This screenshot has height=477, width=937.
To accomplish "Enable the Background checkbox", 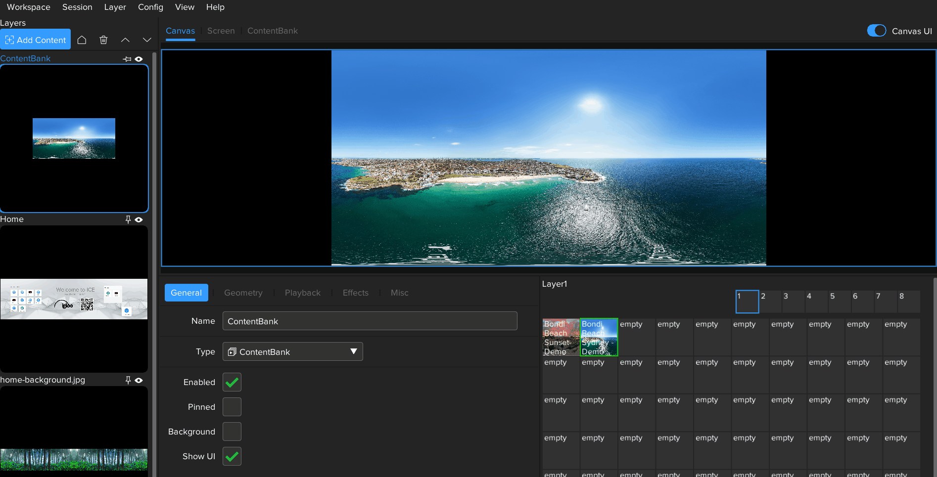I will coord(232,432).
